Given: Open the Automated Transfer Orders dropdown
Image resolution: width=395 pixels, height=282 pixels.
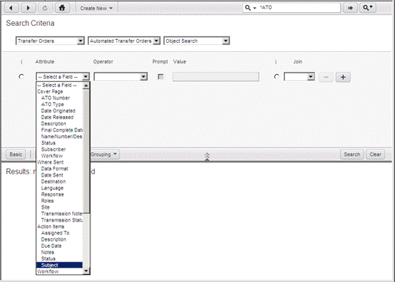Looking at the screenshot, I should click(x=124, y=41).
